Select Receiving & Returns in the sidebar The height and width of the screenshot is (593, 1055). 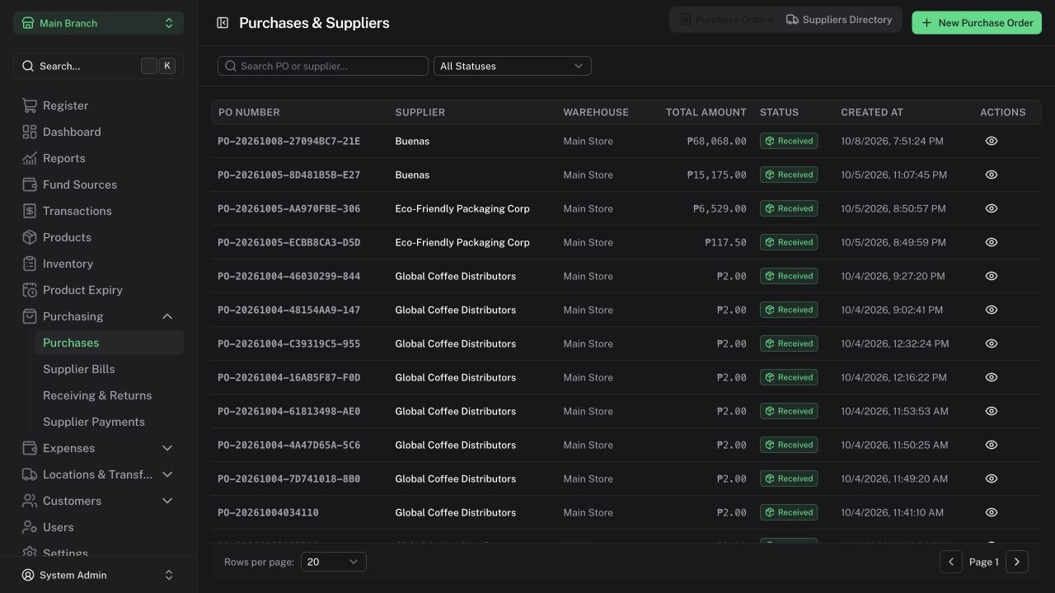109,395
